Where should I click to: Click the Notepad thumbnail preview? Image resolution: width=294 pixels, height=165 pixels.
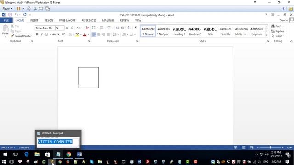click(x=58, y=142)
